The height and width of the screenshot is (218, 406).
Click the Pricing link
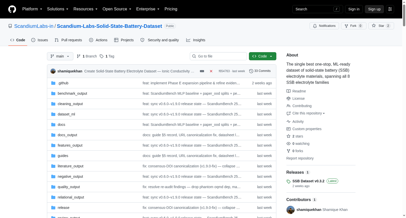click(171, 9)
